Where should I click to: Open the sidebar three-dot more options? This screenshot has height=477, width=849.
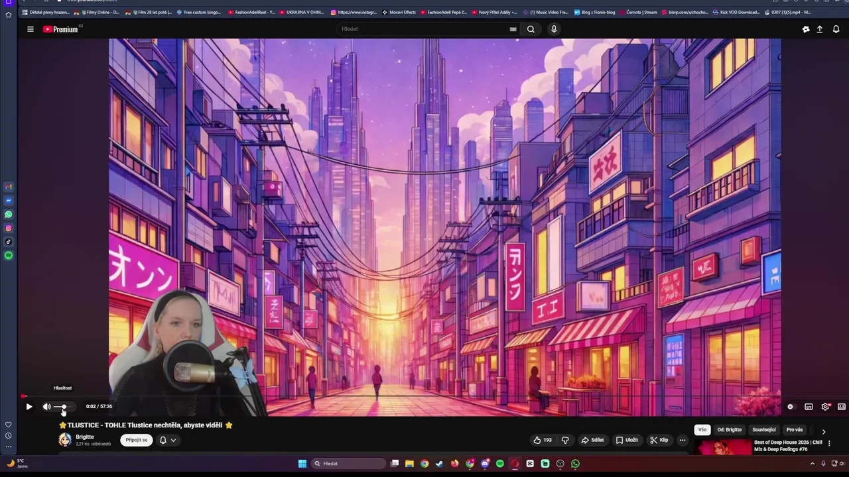[9, 447]
